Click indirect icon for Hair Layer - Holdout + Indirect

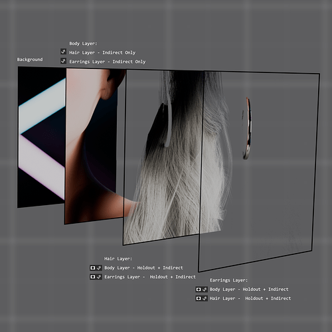tap(205, 298)
